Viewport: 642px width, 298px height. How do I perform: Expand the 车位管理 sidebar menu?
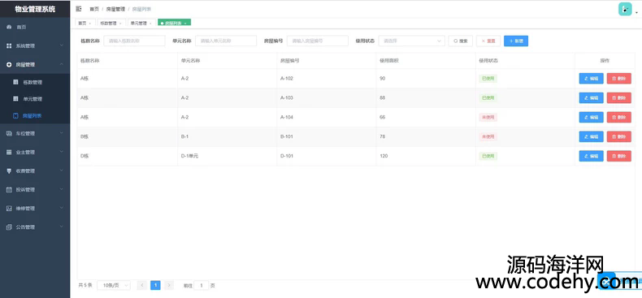click(x=35, y=133)
